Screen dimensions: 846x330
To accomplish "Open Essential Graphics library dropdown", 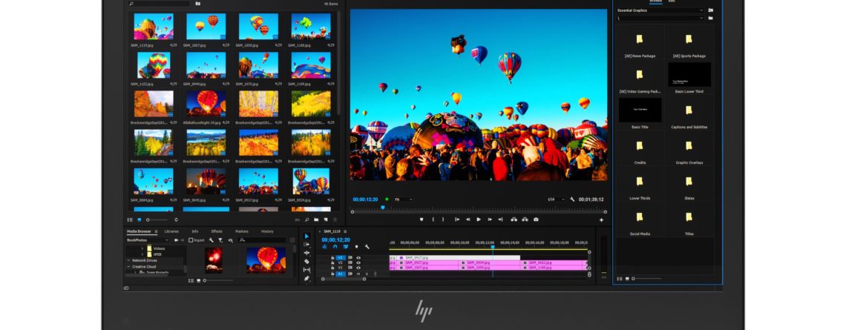I will (x=661, y=10).
